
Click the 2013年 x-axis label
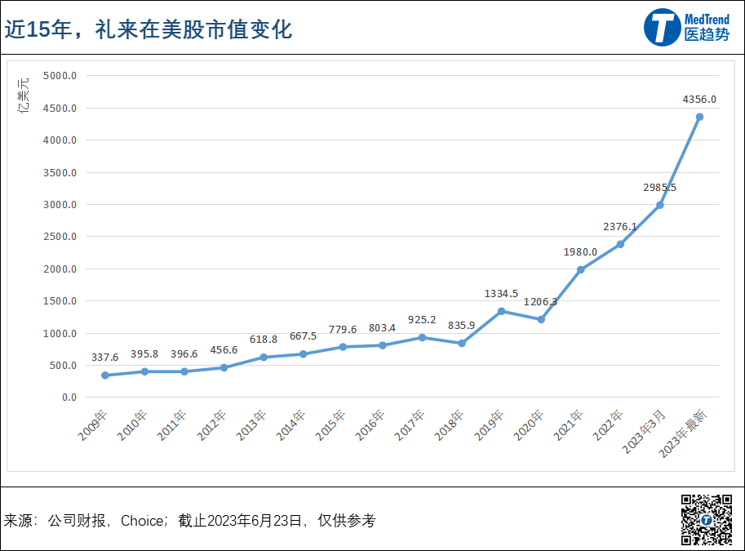251,425
